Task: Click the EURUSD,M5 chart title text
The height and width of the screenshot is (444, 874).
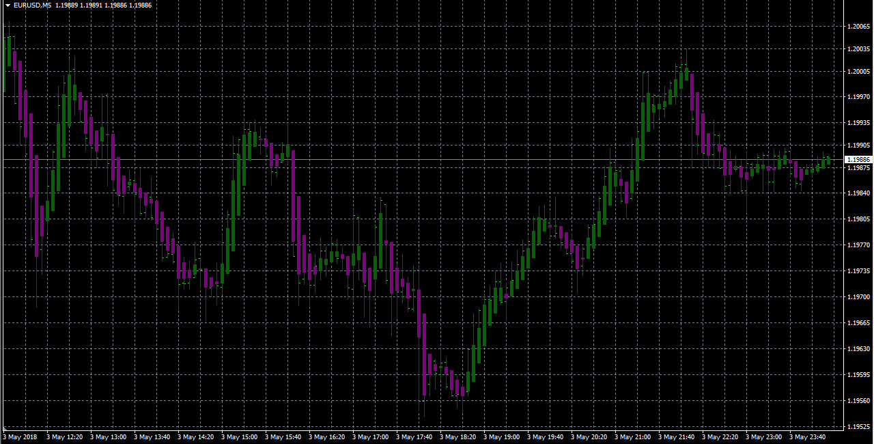Action: coord(32,5)
